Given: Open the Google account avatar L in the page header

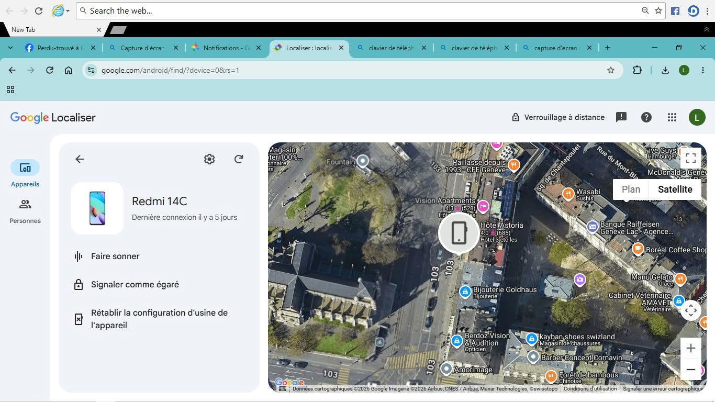Looking at the screenshot, I should click(x=697, y=117).
